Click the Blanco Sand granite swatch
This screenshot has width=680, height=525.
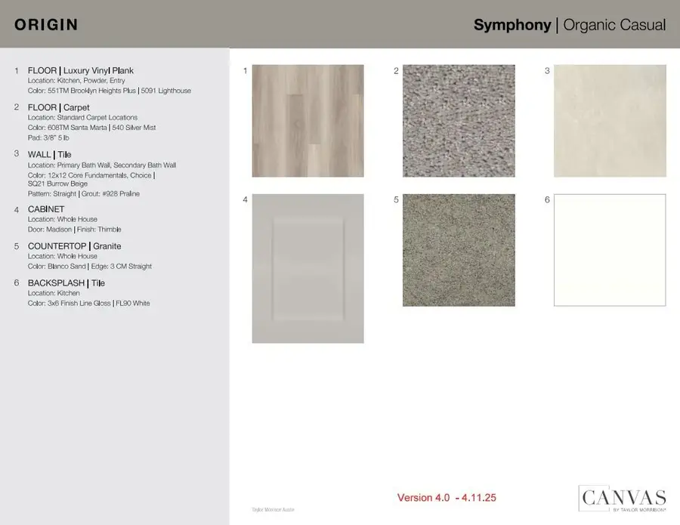pos(459,250)
